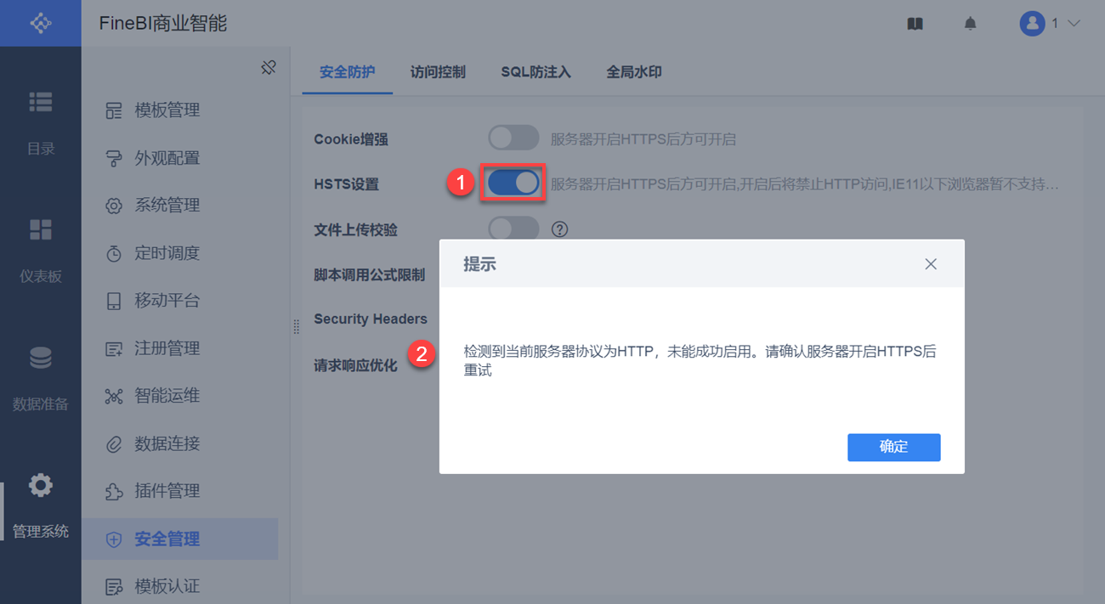Click the HTTP protocol warning message text
The height and width of the screenshot is (604, 1105).
click(700, 361)
